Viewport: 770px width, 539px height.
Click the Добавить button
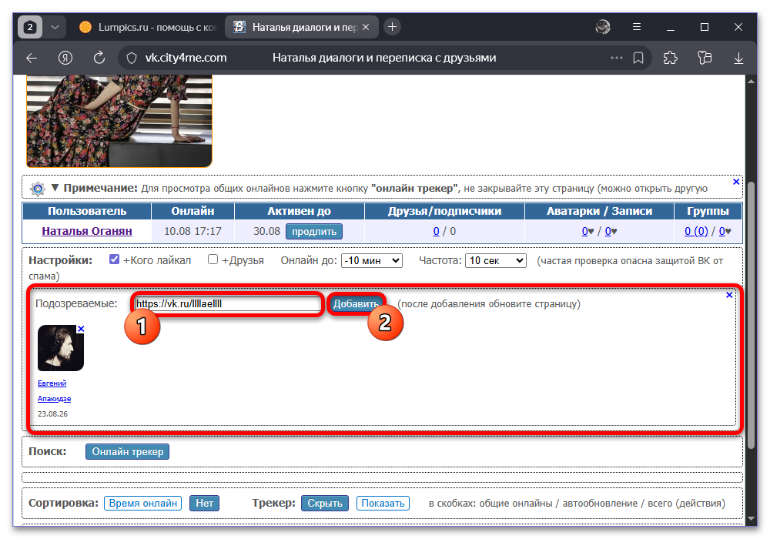click(x=356, y=304)
